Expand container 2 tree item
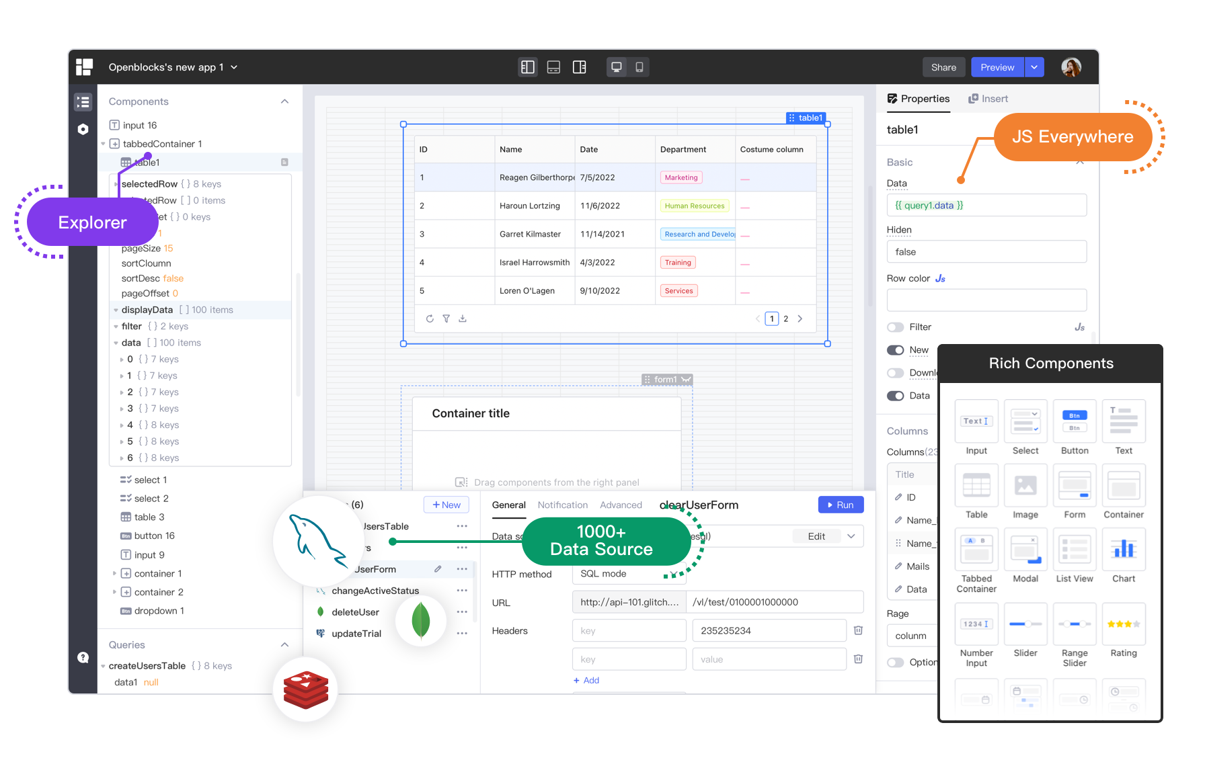The width and height of the screenshot is (1205, 762). (x=114, y=592)
